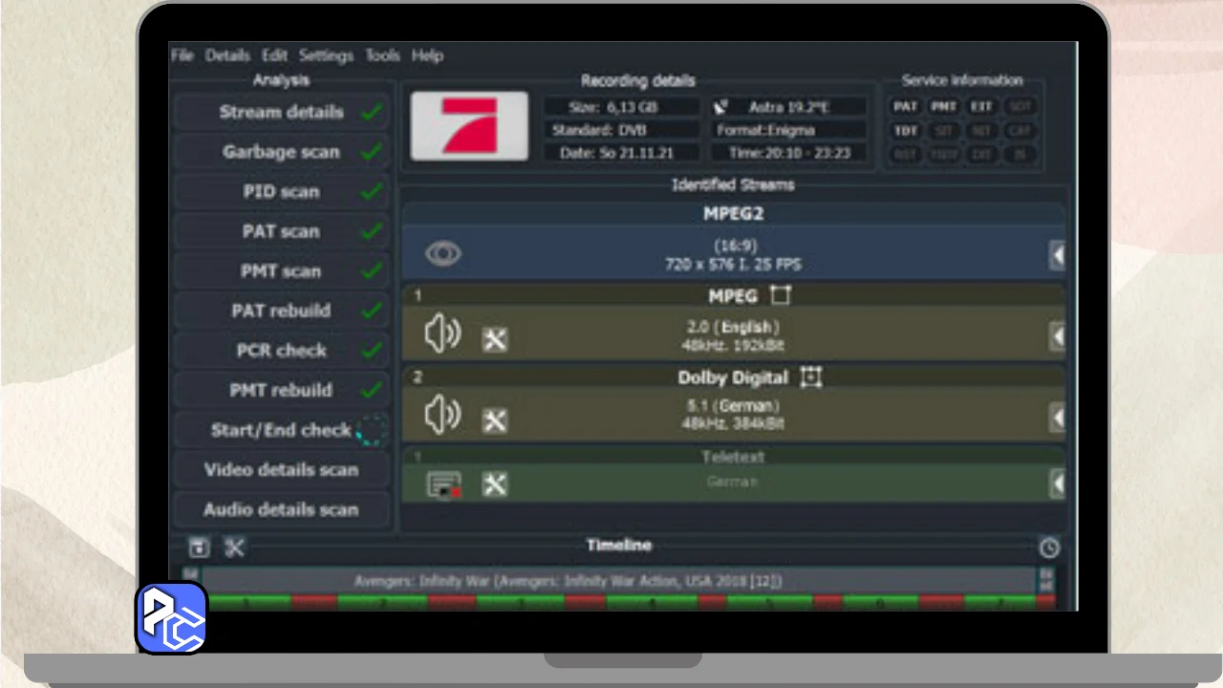The height and width of the screenshot is (688, 1223).
Task: Click the 'Size: 6,13 GB' field
Action: click(621, 107)
